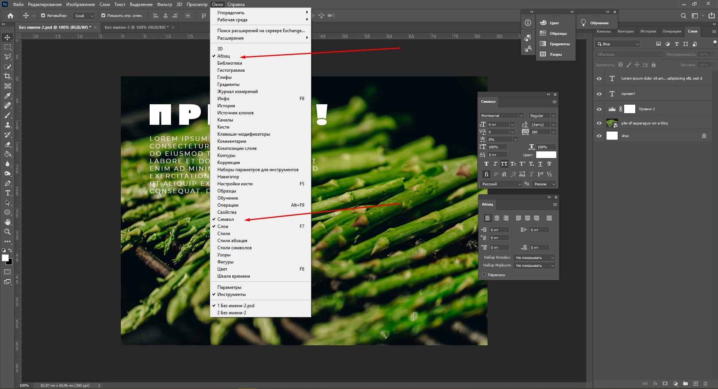The image size is (718, 389).
Task: Center-align text in the Абзац panel
Action: click(497, 218)
